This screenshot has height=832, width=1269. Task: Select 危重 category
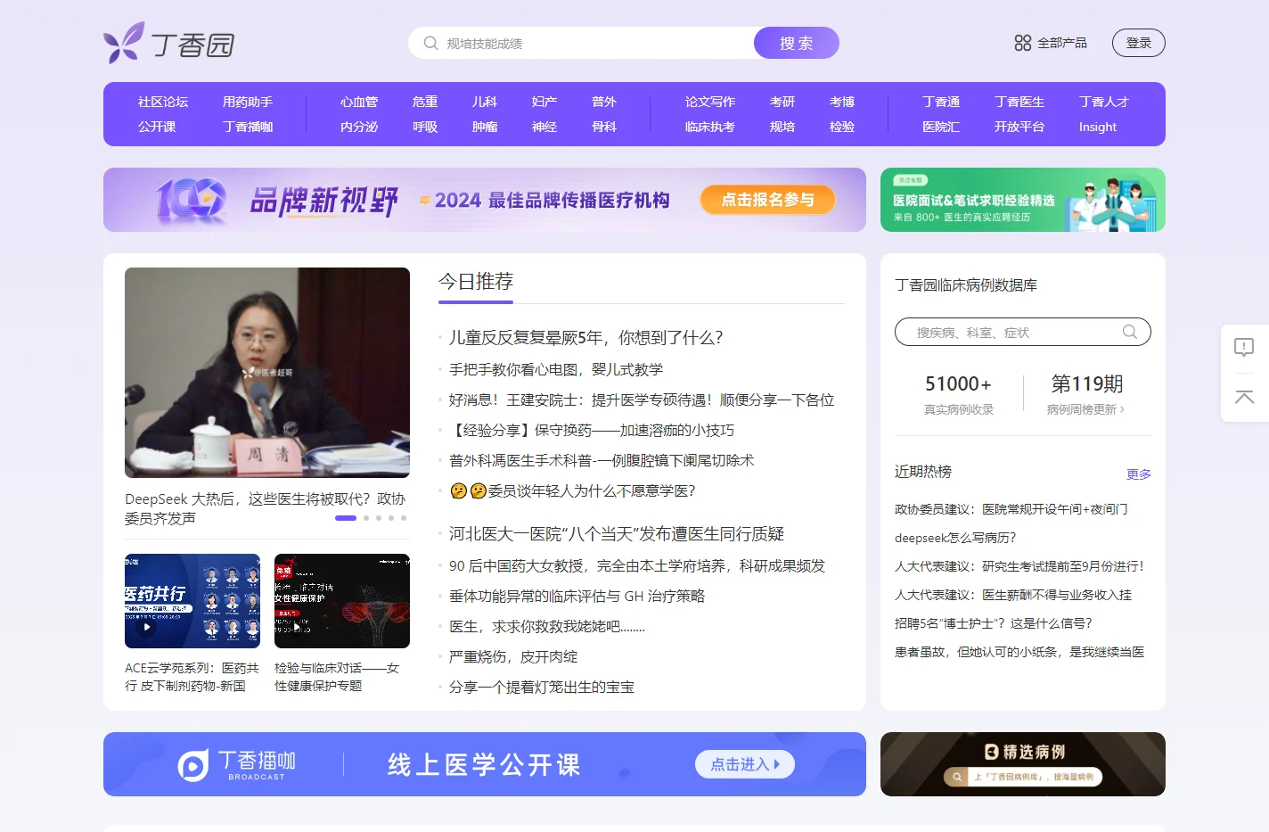point(425,102)
